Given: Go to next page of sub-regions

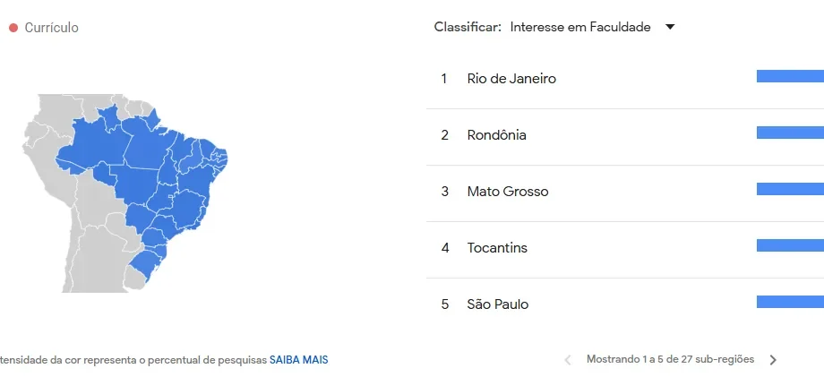Looking at the screenshot, I should (x=773, y=360).
